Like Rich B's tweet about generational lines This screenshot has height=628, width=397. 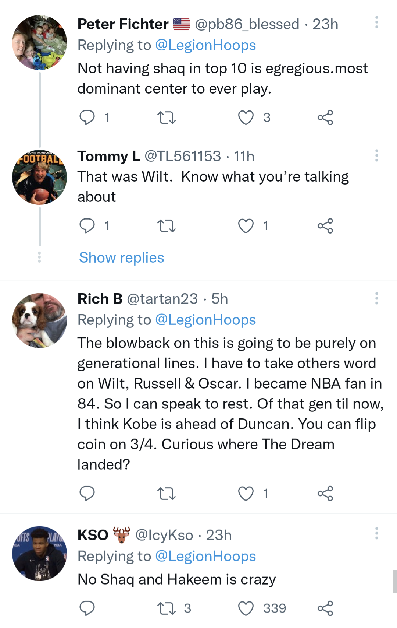pos(246,494)
